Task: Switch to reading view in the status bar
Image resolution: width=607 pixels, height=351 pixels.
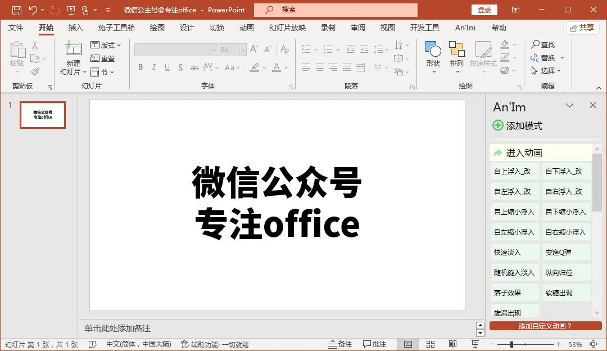Action: coord(452,344)
